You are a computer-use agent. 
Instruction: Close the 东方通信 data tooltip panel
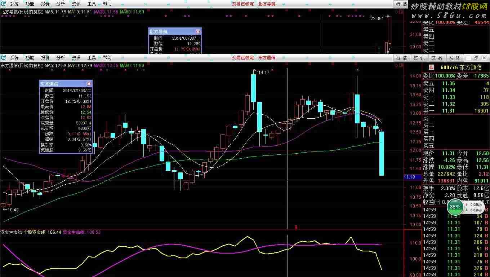pyautogui.click(x=89, y=84)
